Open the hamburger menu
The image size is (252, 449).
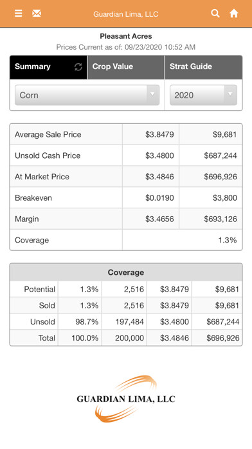[x=18, y=13]
